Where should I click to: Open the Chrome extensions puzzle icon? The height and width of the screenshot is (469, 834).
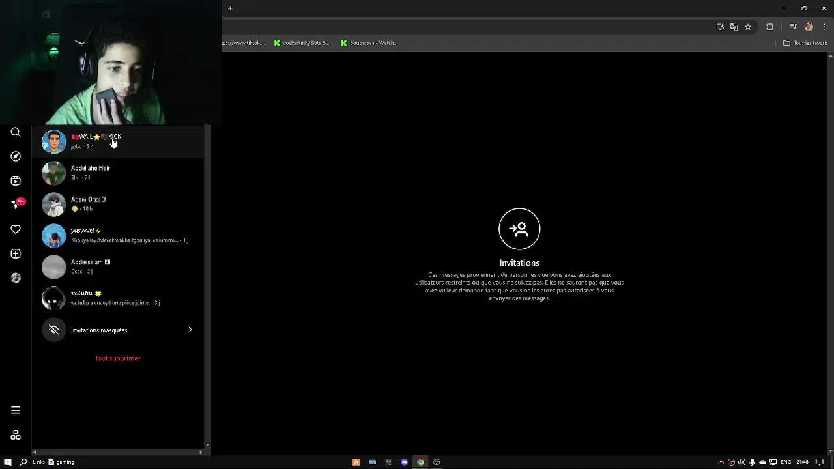coord(770,27)
